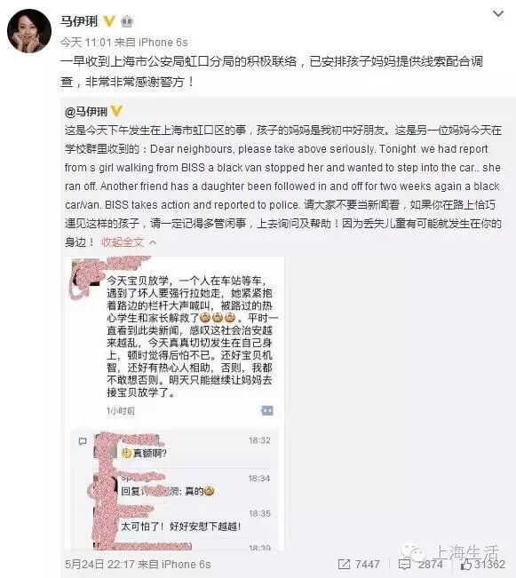
Task: Click the blue comment button in moments post
Action: [267, 411]
